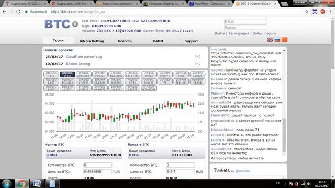Image resolution: width=335 pixels, height=188 pixels.
Task: Select the NMC/USD pair button
Action: (181, 74)
